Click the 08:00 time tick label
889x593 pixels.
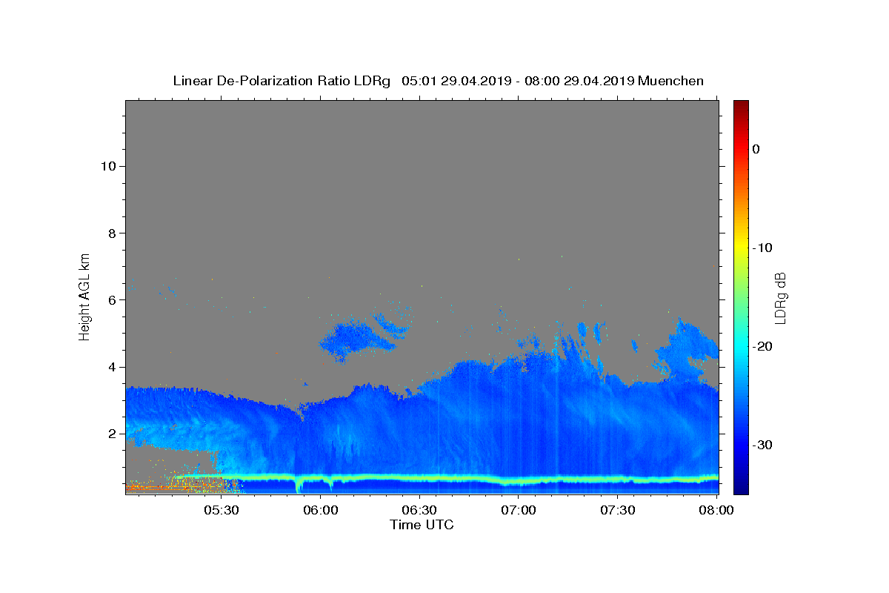pos(716,511)
